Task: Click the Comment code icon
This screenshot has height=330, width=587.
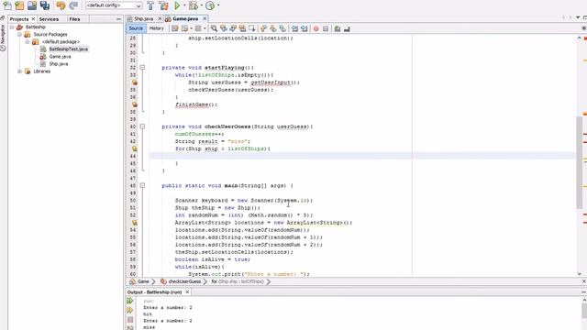Action: pos(338,28)
